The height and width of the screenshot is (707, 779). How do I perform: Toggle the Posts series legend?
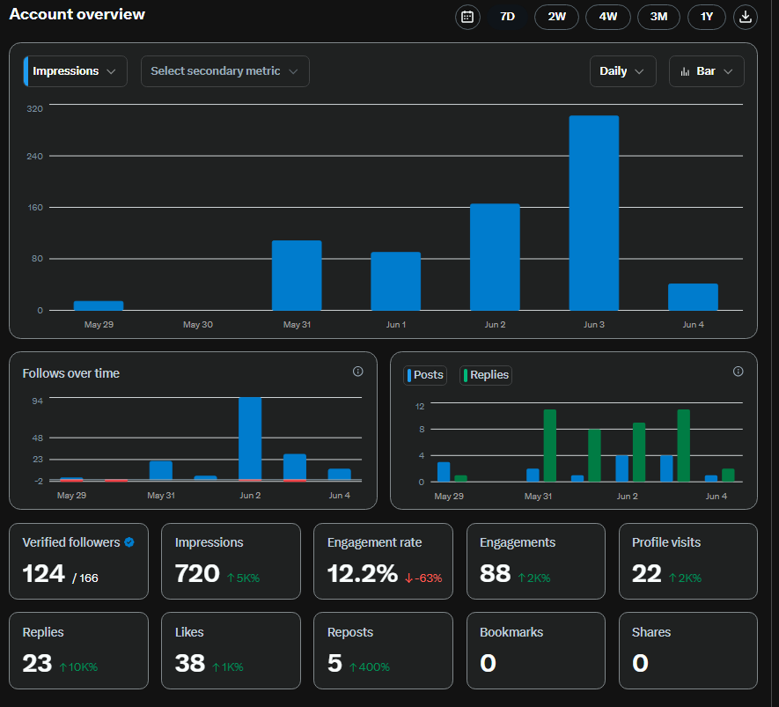pos(425,375)
